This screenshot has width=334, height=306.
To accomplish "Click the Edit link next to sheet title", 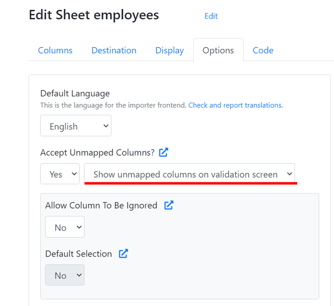I will [x=211, y=16].
